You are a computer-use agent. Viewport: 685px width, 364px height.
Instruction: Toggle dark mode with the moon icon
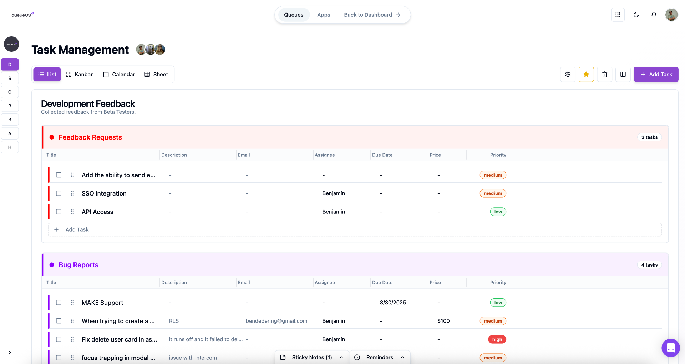[636, 15]
